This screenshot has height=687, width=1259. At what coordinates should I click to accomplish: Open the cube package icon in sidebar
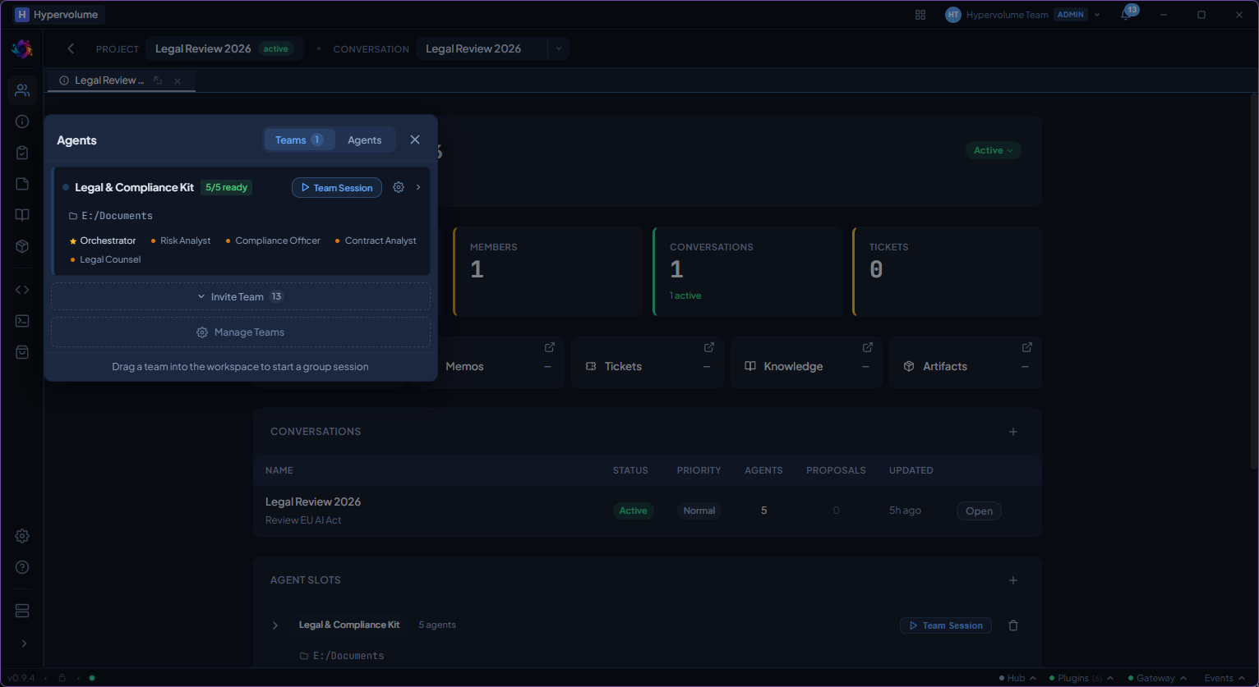(x=22, y=246)
